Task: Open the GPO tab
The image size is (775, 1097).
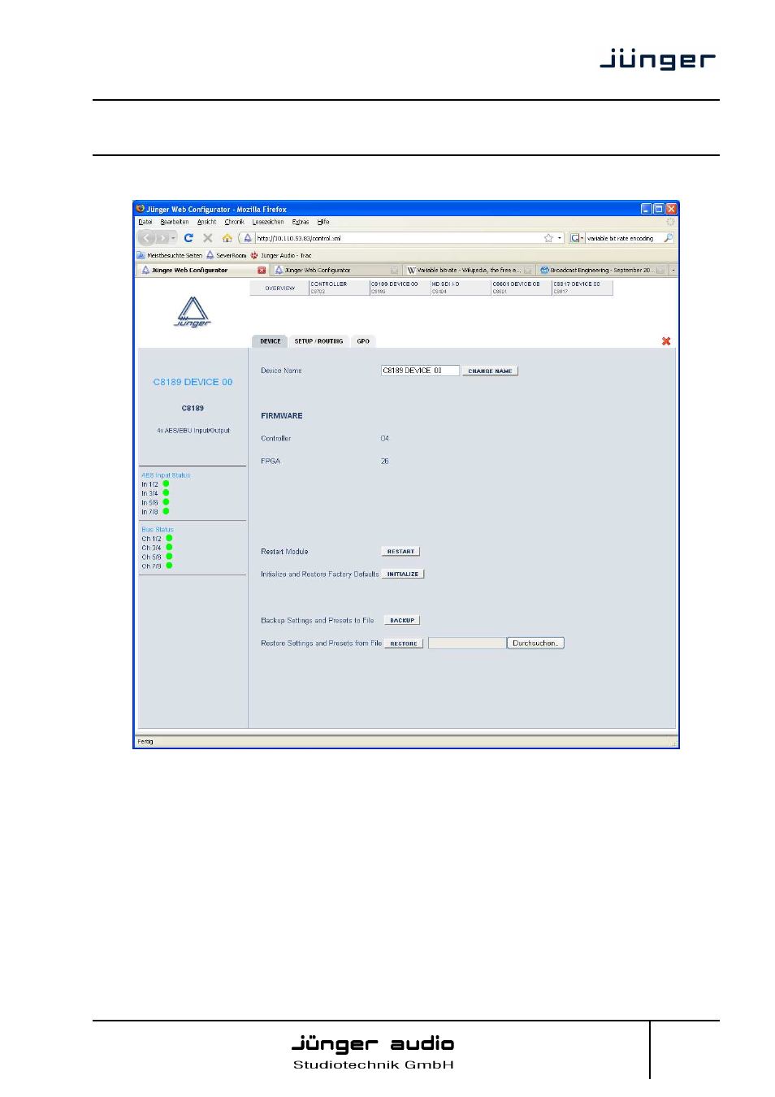Action: click(x=363, y=341)
